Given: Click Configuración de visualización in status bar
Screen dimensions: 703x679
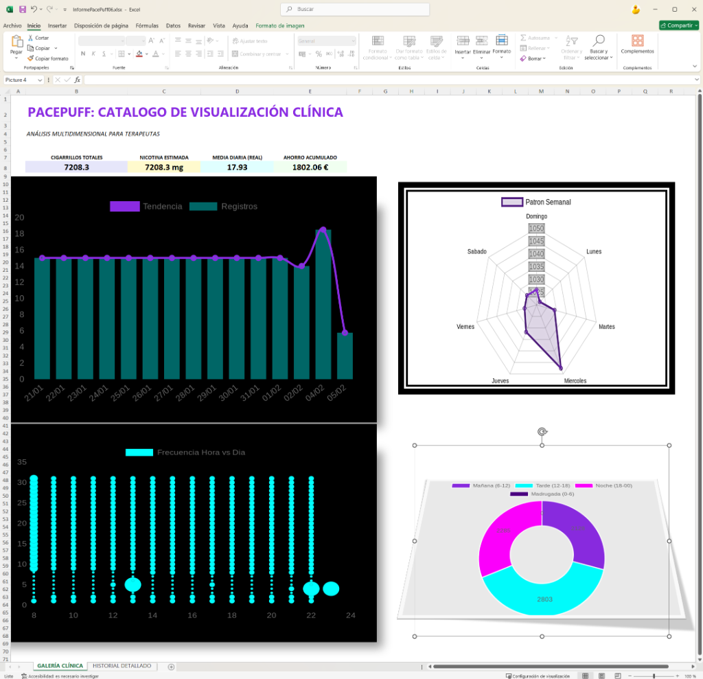Looking at the screenshot, I should (538, 676).
